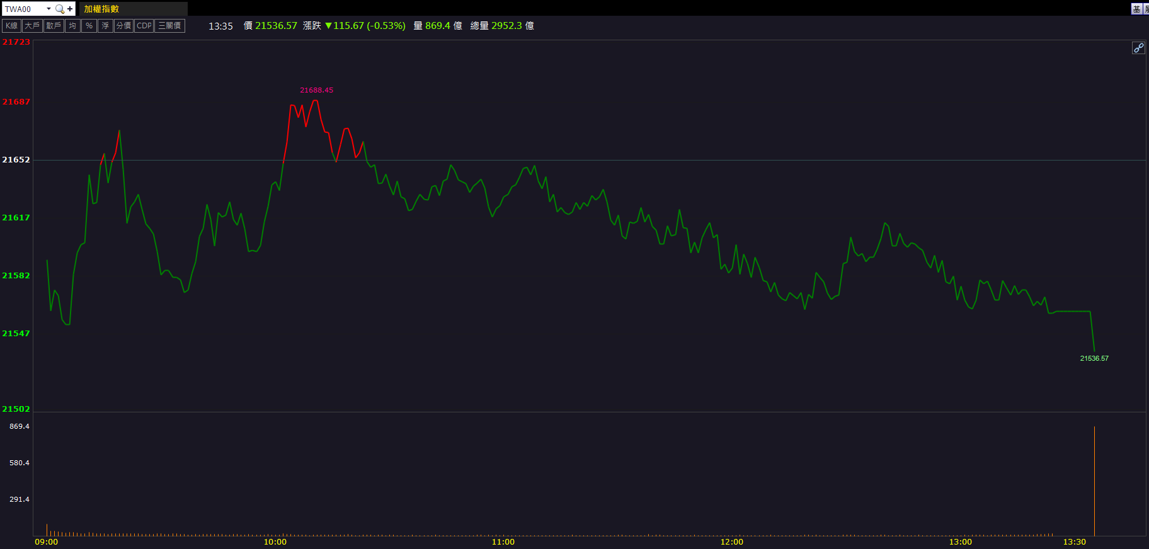The height and width of the screenshot is (549, 1149).
Task: Click the 漲跌 ▼115.67 (-0.53%) change value
Action: 354,26
